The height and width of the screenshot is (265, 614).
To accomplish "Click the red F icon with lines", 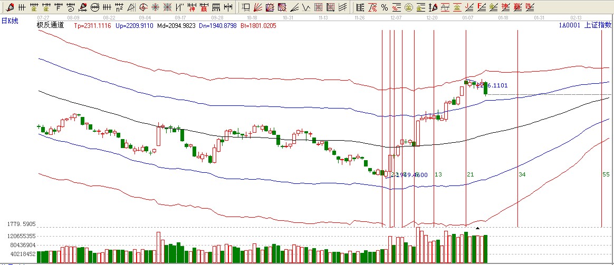I will point(481,7).
